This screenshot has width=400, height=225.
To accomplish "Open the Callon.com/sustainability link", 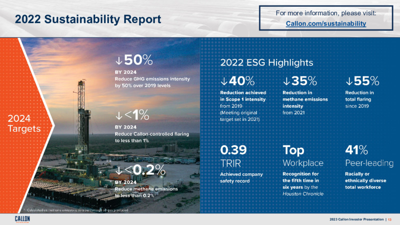I will pyautogui.click(x=326, y=23).
